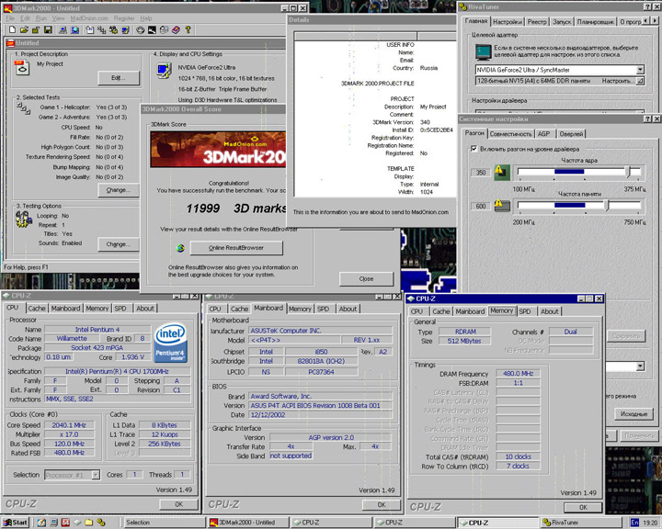Click the memory clock warning chip icon
This screenshot has height=529, width=662.
click(503, 207)
